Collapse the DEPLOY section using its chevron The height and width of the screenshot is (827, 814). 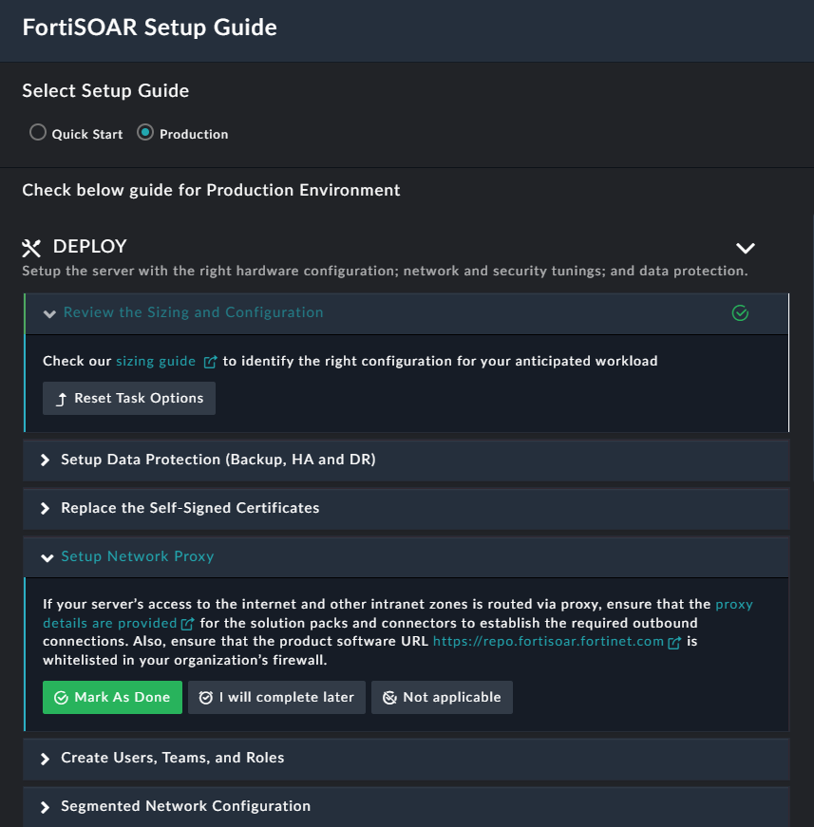pyautogui.click(x=745, y=247)
